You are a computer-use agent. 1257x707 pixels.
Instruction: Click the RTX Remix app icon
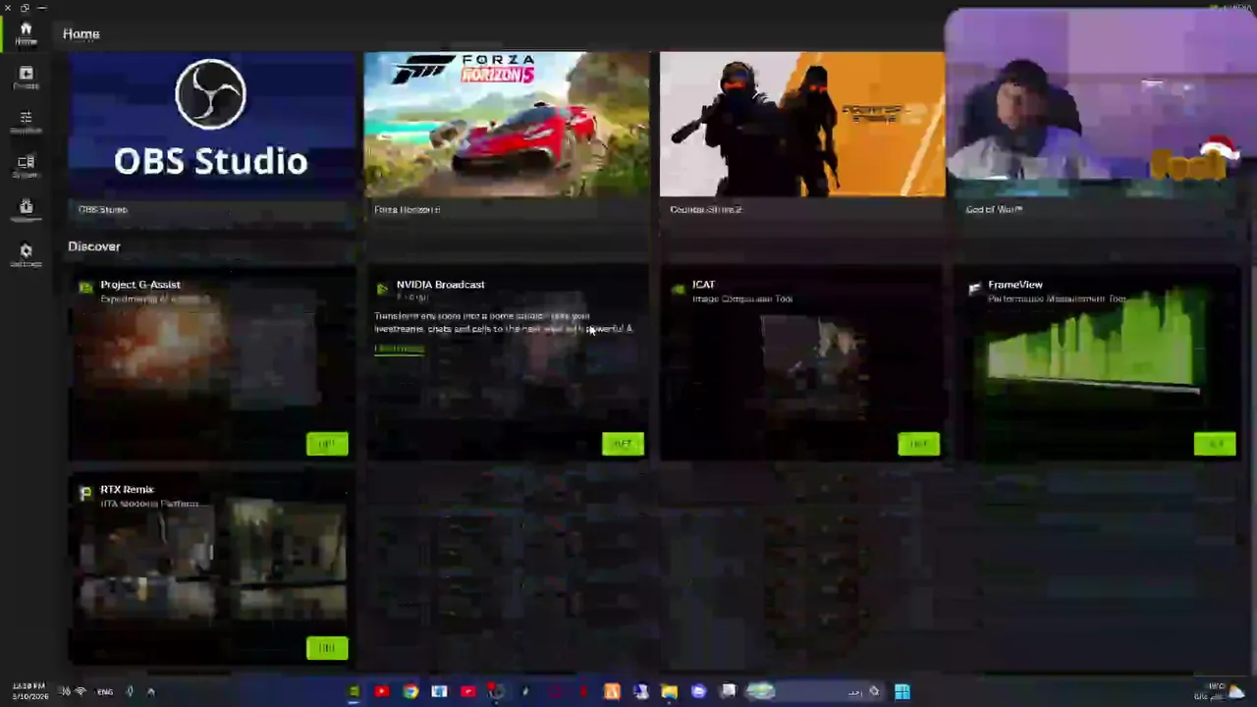85,493
